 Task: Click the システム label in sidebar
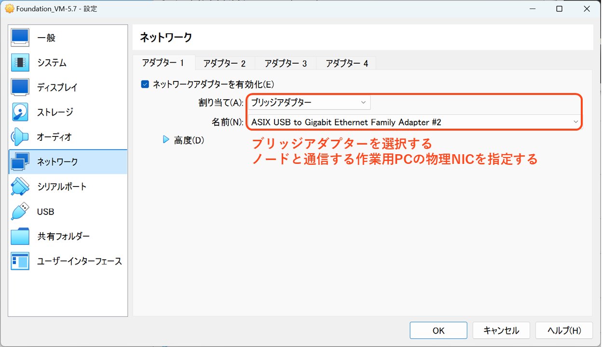tap(52, 63)
